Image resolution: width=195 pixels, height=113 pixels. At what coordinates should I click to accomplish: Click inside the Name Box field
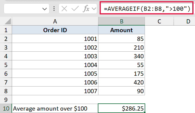click(x=27, y=9)
